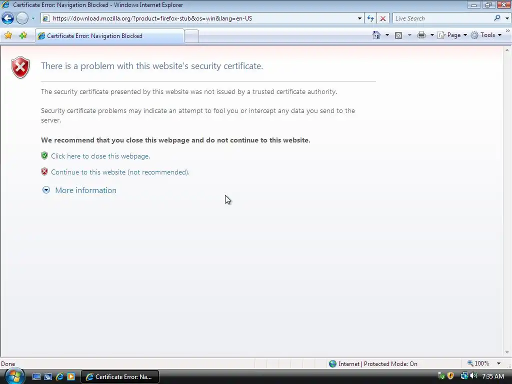
Task: Click the Add to Favorites icon
Action: tap(23, 35)
